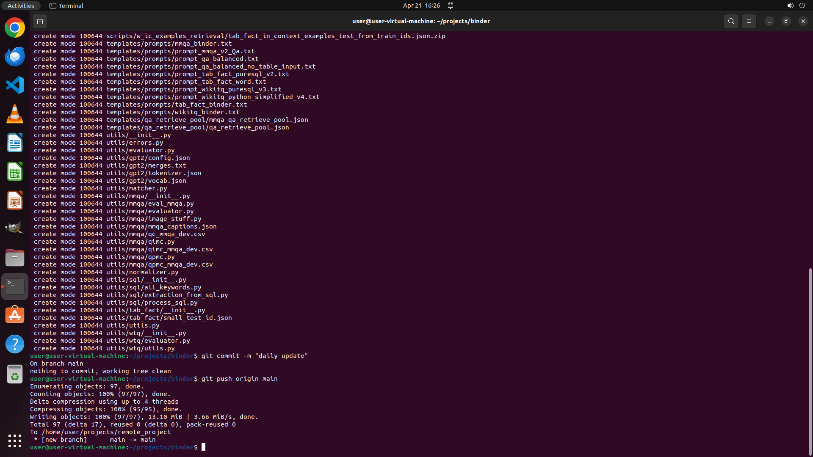This screenshot has height=457, width=813.
Task: Launch LibreOffice Calc spreadsheet icon
Action: tap(15, 172)
